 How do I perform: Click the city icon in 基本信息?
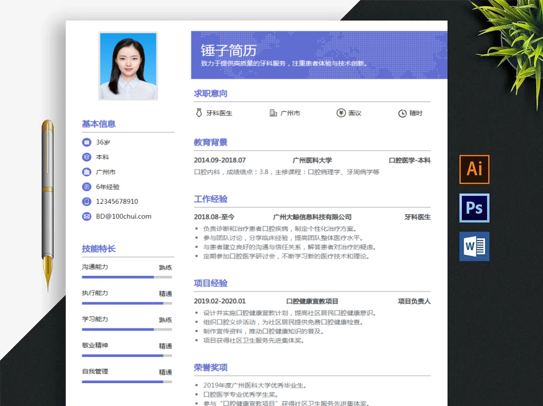86,172
